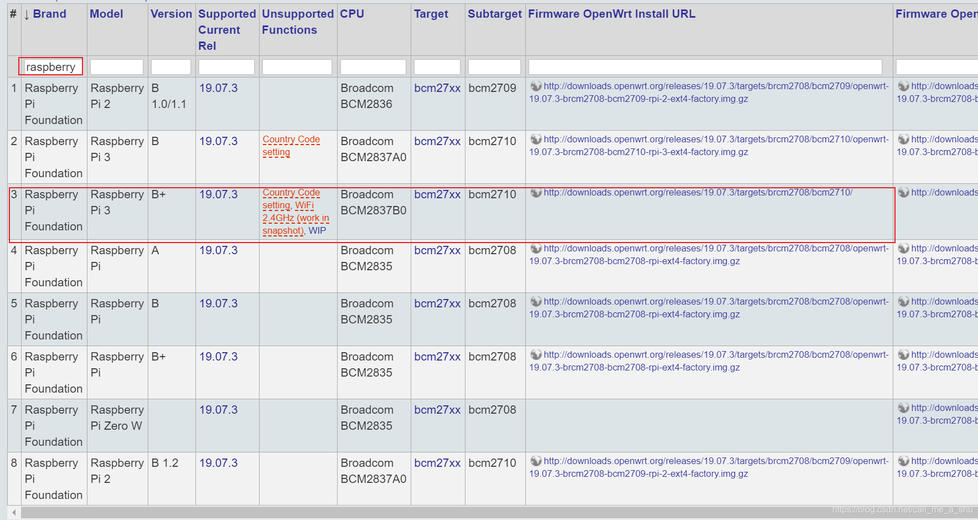Viewport: 978px width, 520px height.
Task: Click the horizontal scrollbar track
Action: [x=499, y=512]
